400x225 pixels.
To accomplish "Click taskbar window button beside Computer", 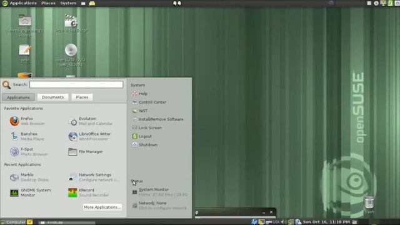I will tap(67, 222).
